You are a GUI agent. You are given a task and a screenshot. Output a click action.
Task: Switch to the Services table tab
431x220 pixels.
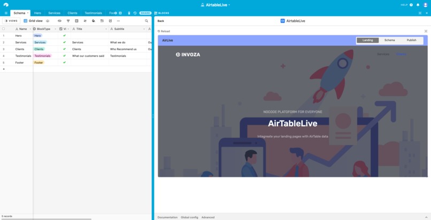click(x=54, y=13)
